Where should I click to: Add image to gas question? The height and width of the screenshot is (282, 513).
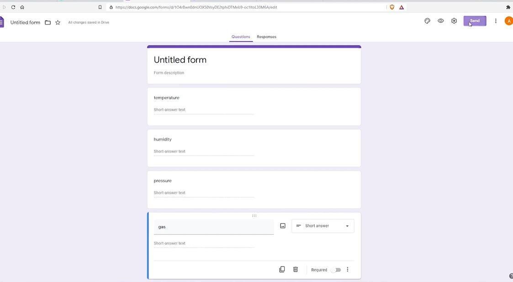point(283,226)
